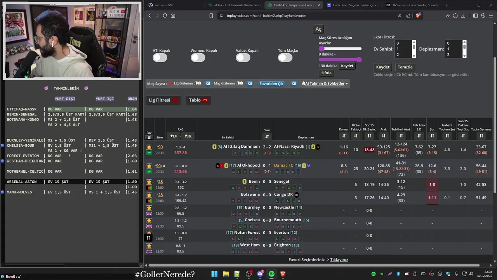Sort table by Şut column
Viewport: 497px width, 280px height.
click(432, 136)
